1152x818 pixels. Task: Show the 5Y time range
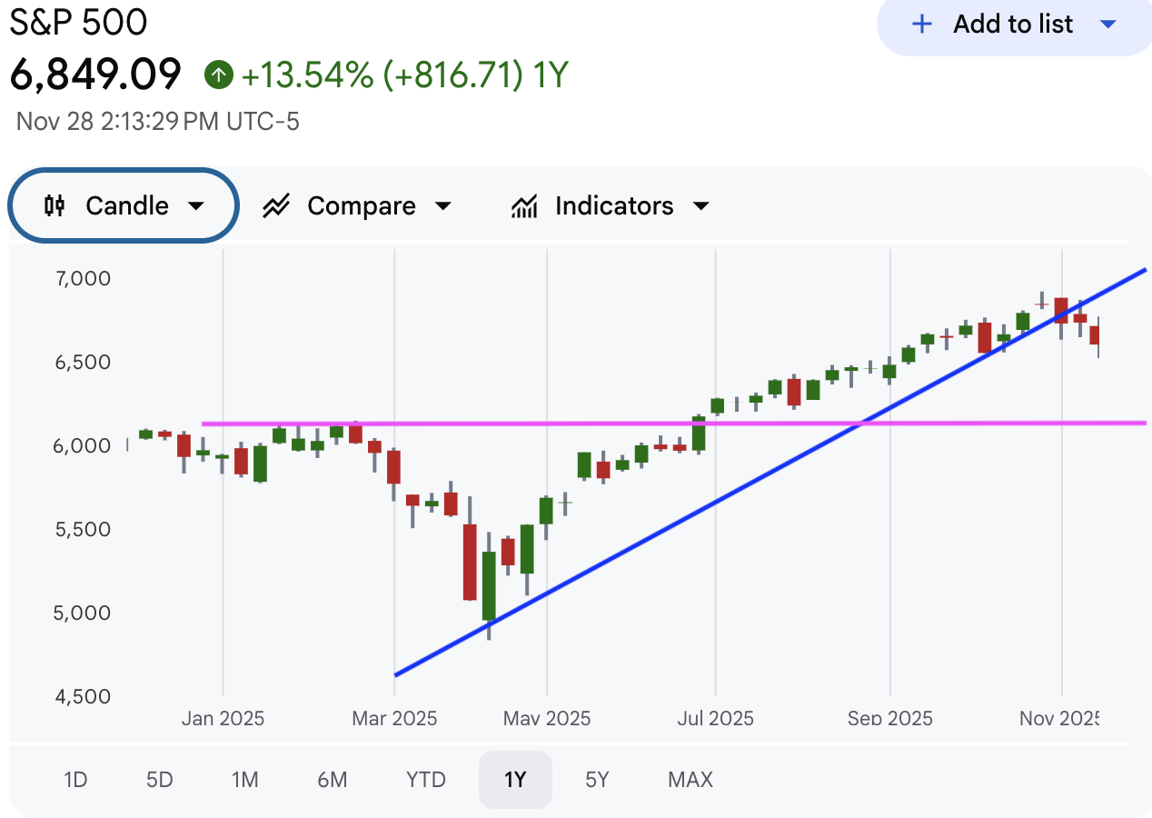point(597,780)
